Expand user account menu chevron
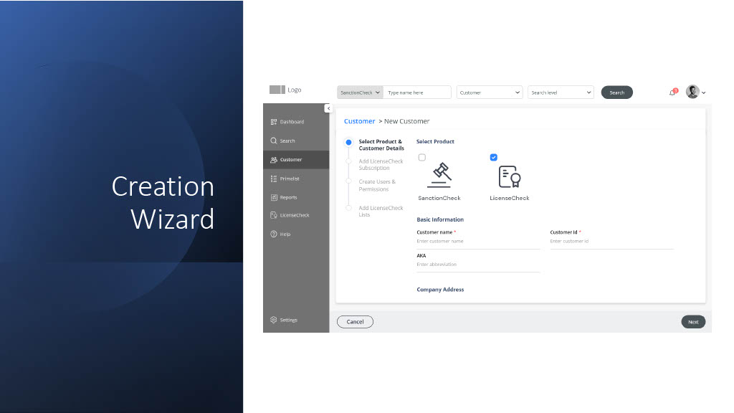Screen dimensions: 734x413 click(704, 92)
